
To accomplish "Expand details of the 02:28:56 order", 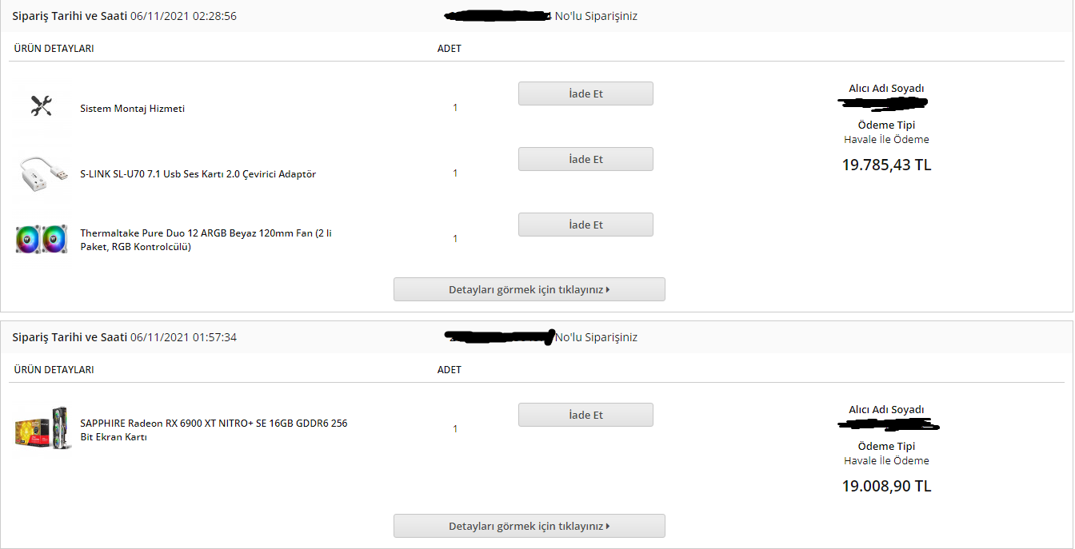I will [529, 289].
